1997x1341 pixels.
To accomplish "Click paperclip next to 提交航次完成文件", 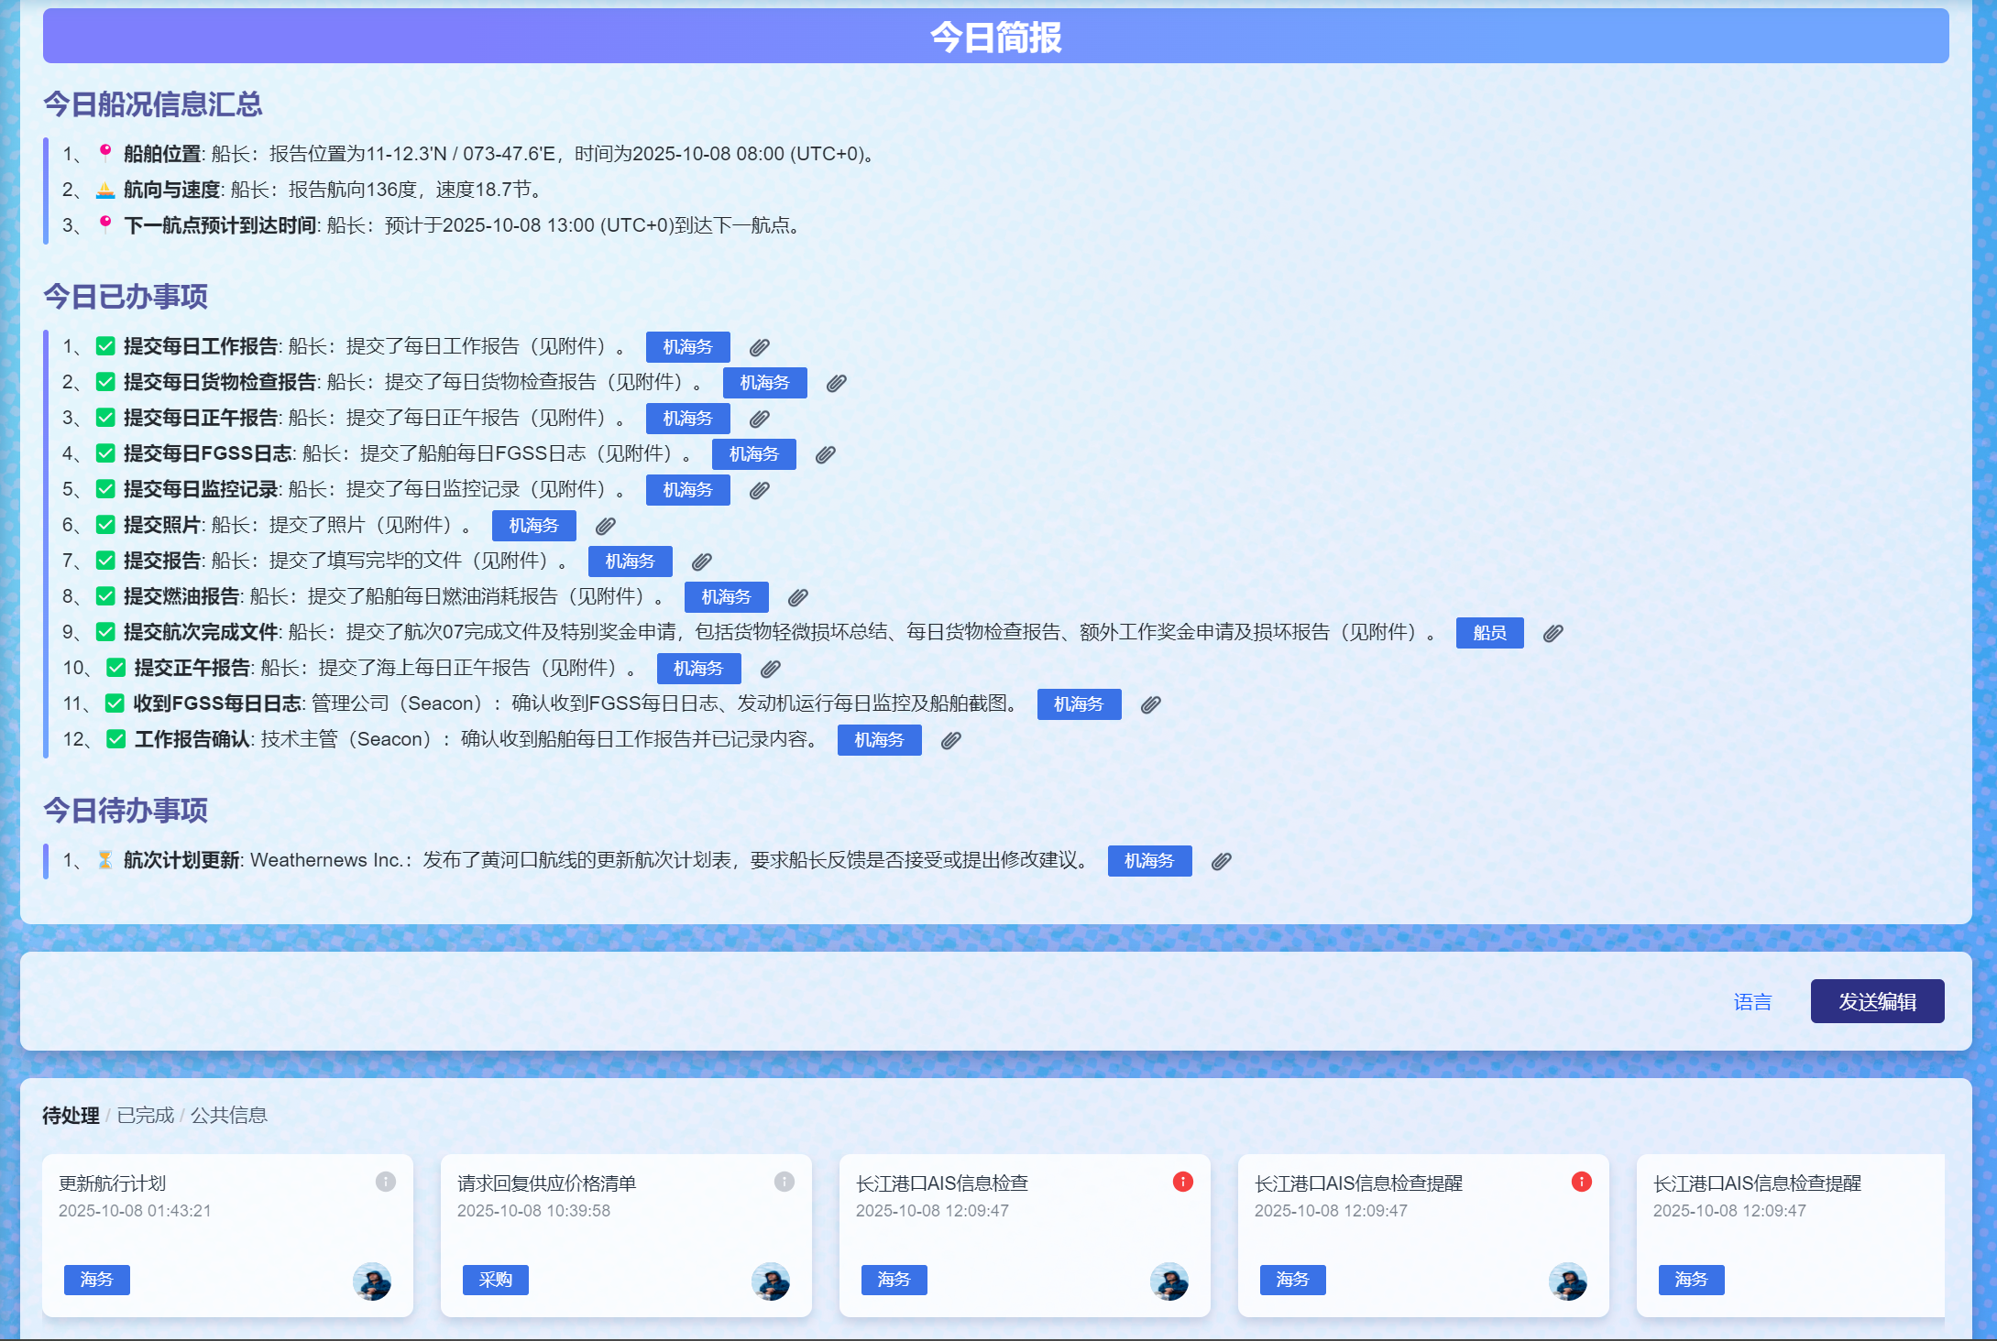I will 1553,633.
